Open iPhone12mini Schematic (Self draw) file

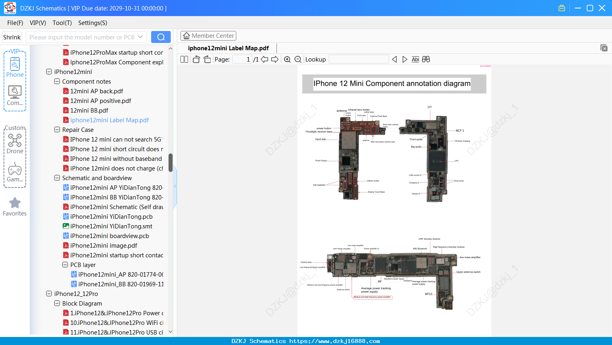(113, 207)
